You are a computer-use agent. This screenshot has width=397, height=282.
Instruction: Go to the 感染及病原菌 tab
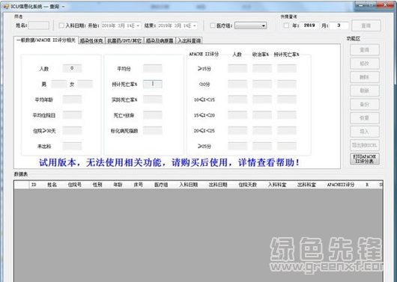[160, 40]
